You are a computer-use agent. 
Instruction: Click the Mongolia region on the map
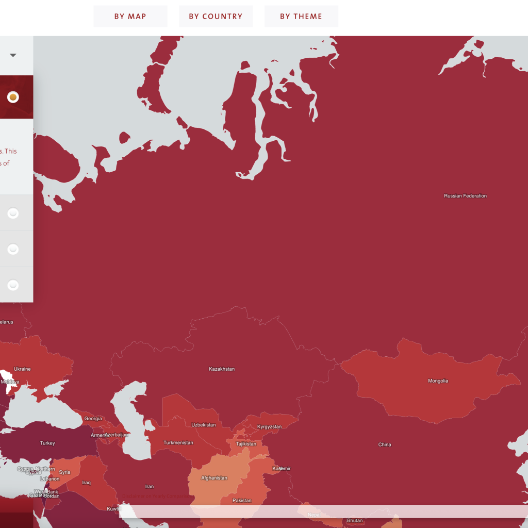click(x=438, y=381)
